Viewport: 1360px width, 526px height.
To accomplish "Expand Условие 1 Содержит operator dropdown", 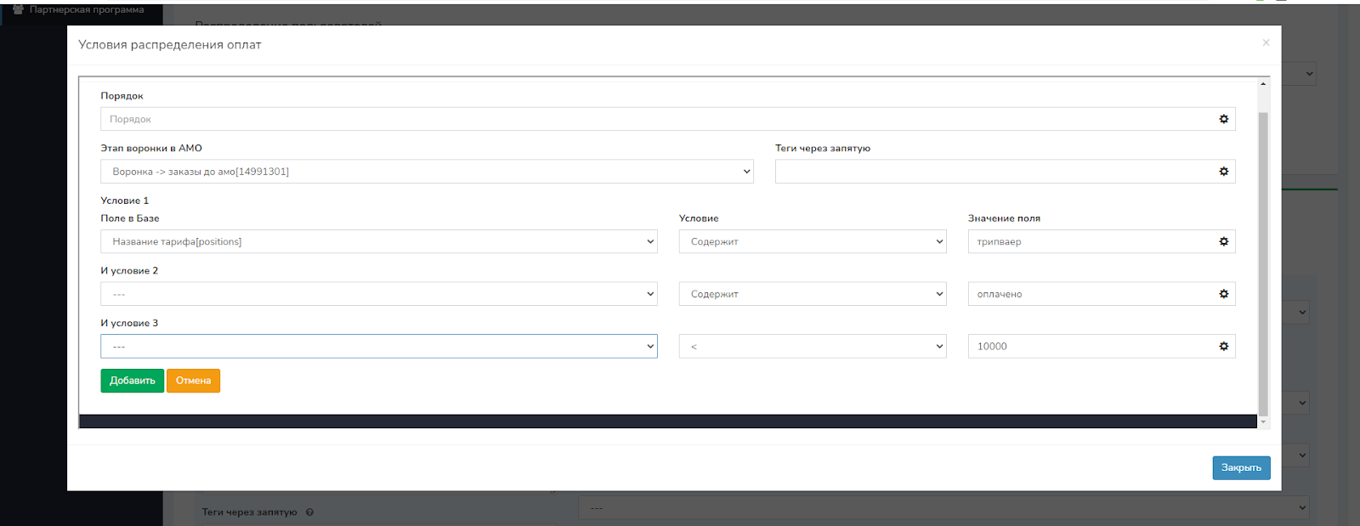I will [812, 242].
